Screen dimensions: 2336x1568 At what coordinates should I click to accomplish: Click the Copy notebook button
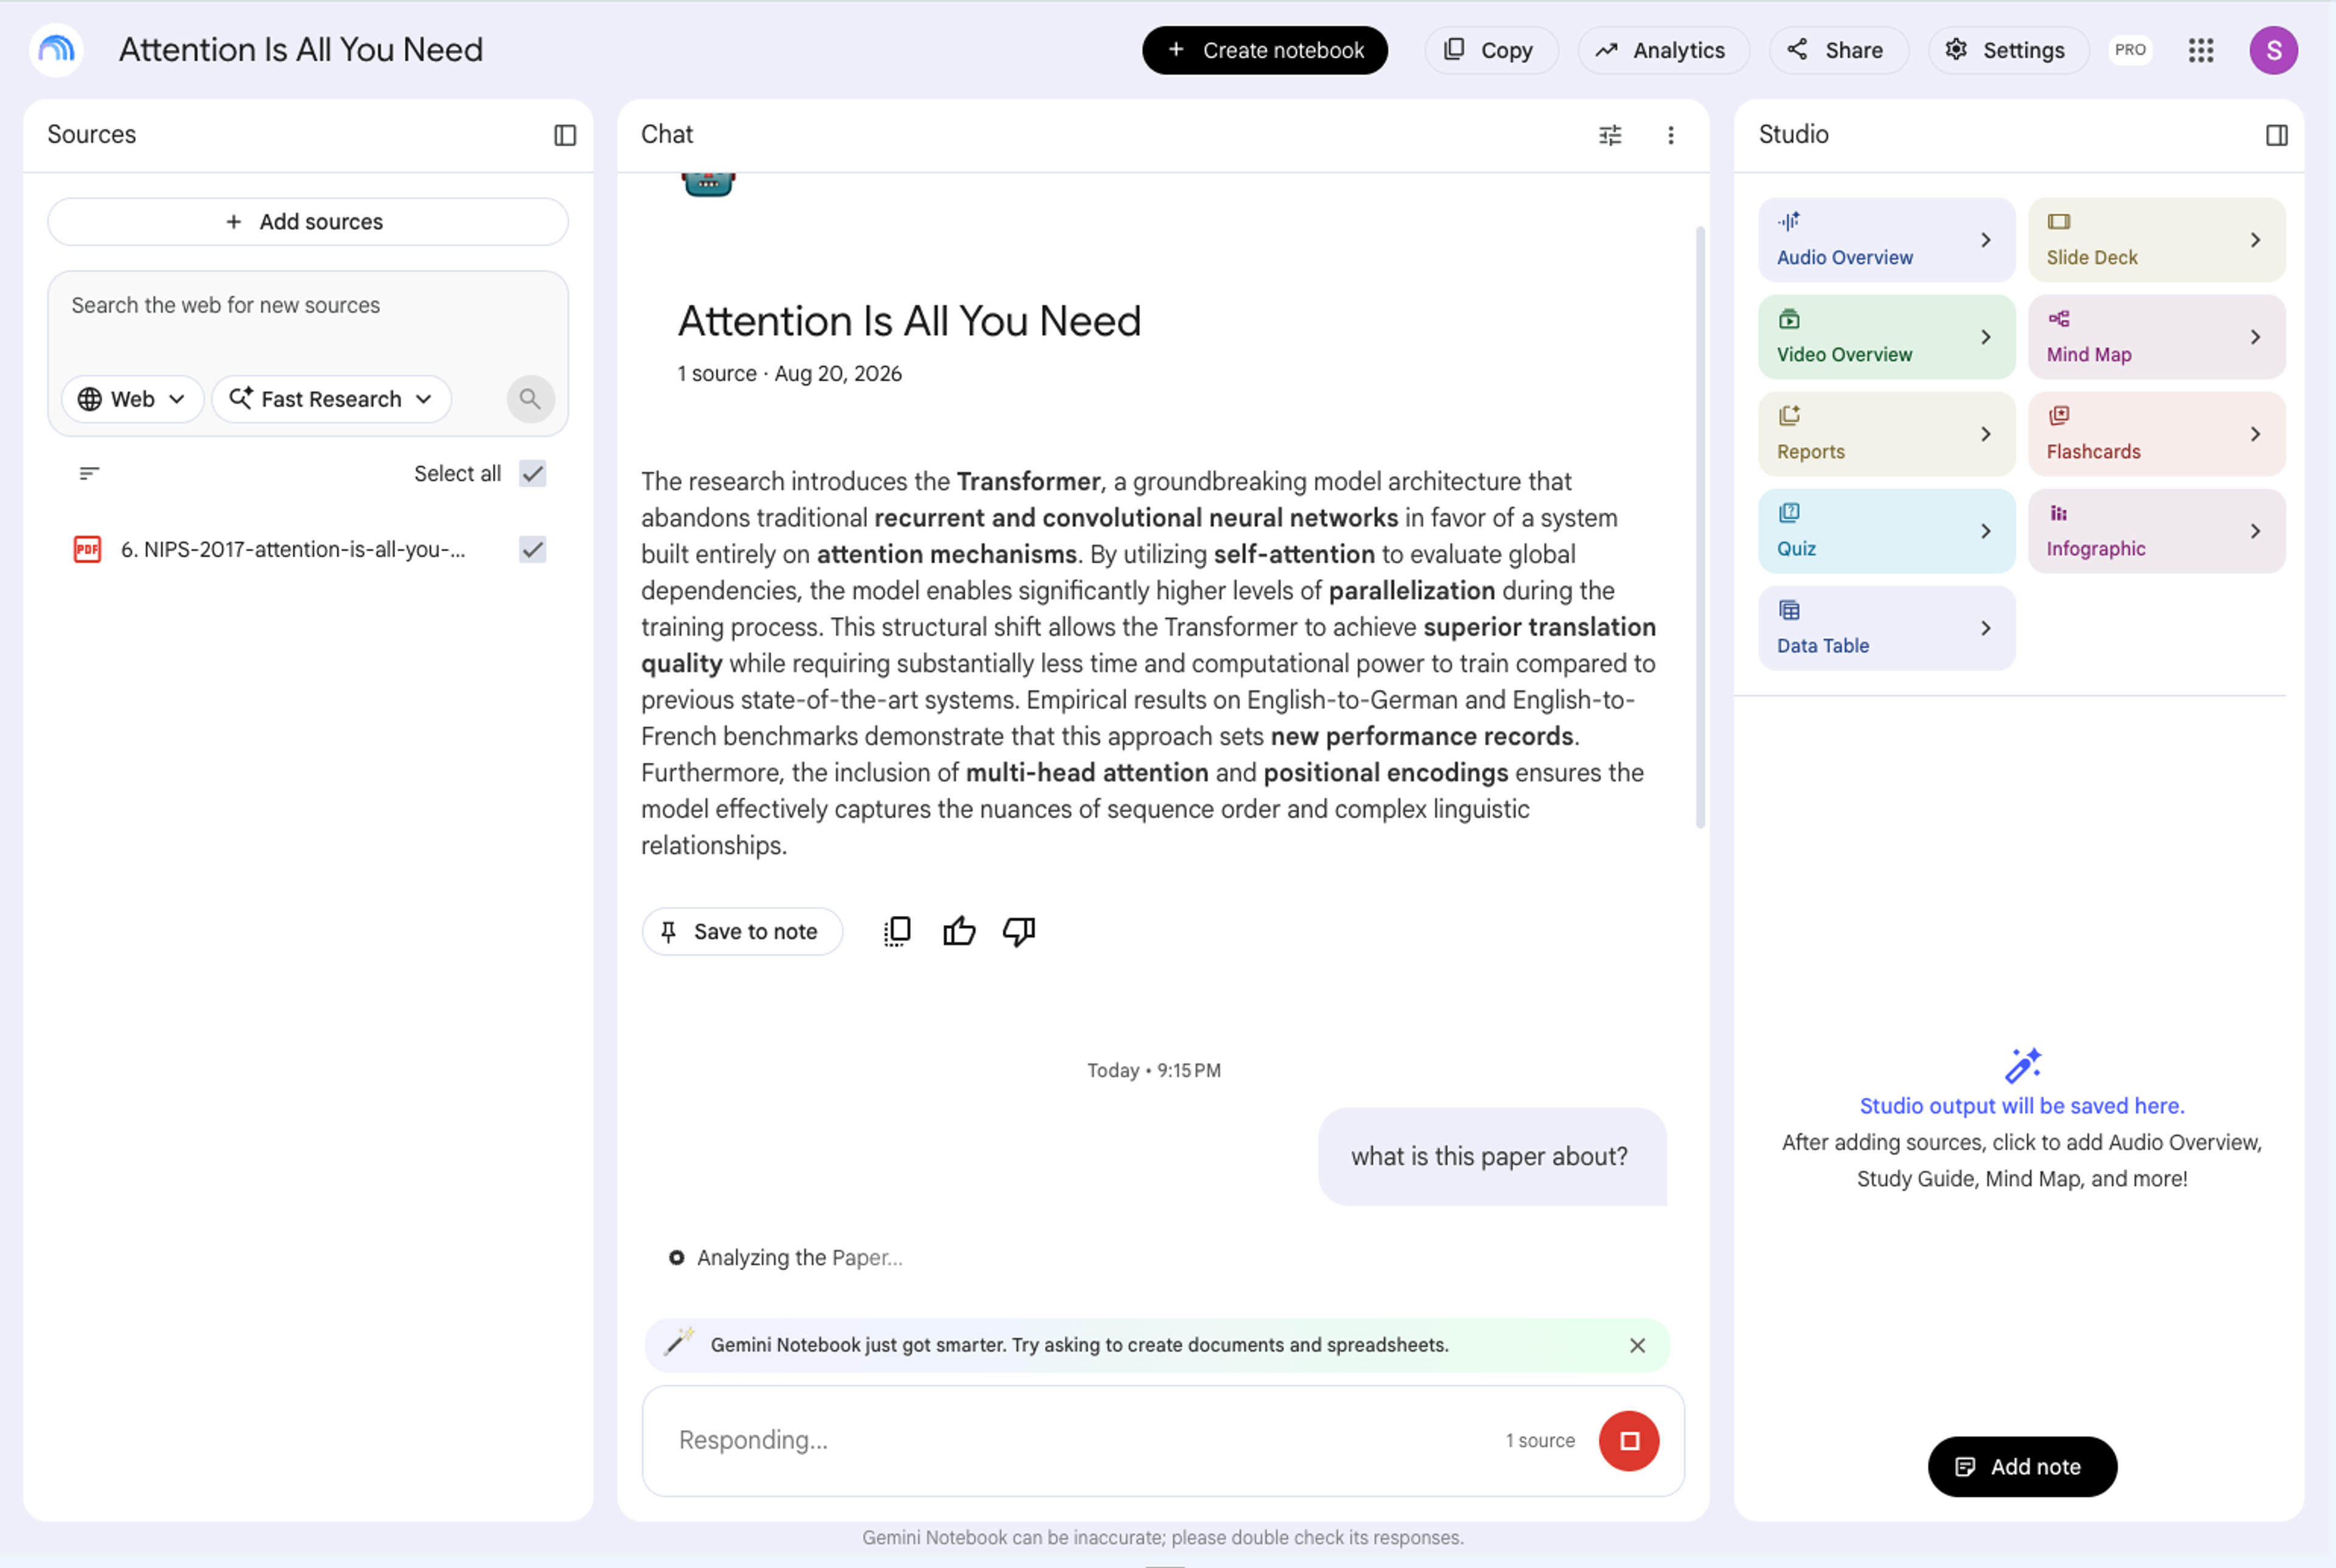click(x=1490, y=50)
